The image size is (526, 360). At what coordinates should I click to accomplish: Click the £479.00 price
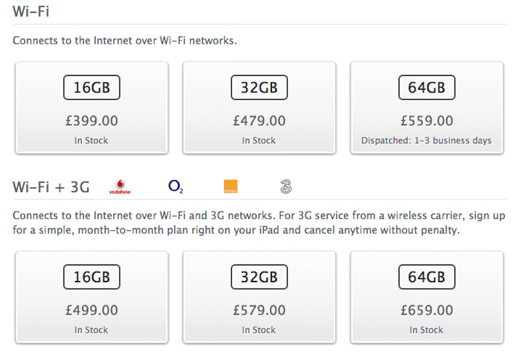pos(259,120)
